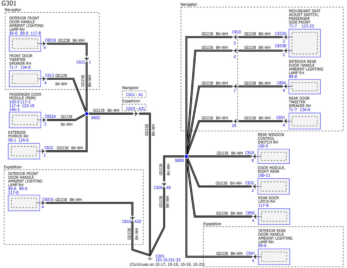This screenshot has width=347, height=268.
Task: Open connector C832 at door module
Action: click(x=250, y=183)
